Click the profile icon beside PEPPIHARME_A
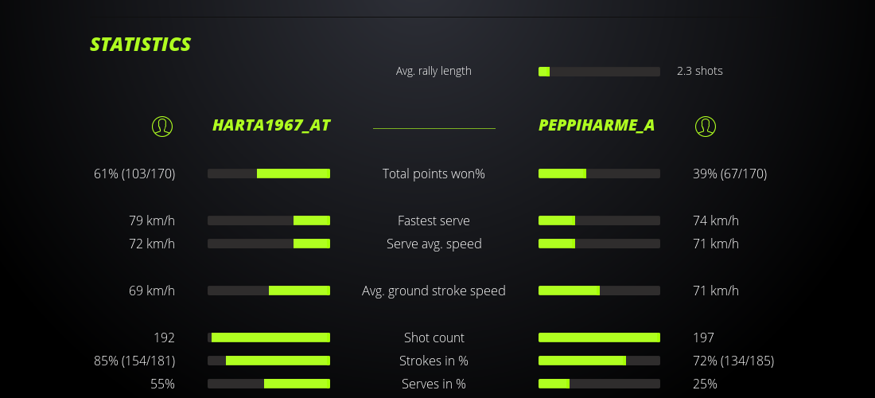Viewport: 875px width, 398px height. click(705, 126)
